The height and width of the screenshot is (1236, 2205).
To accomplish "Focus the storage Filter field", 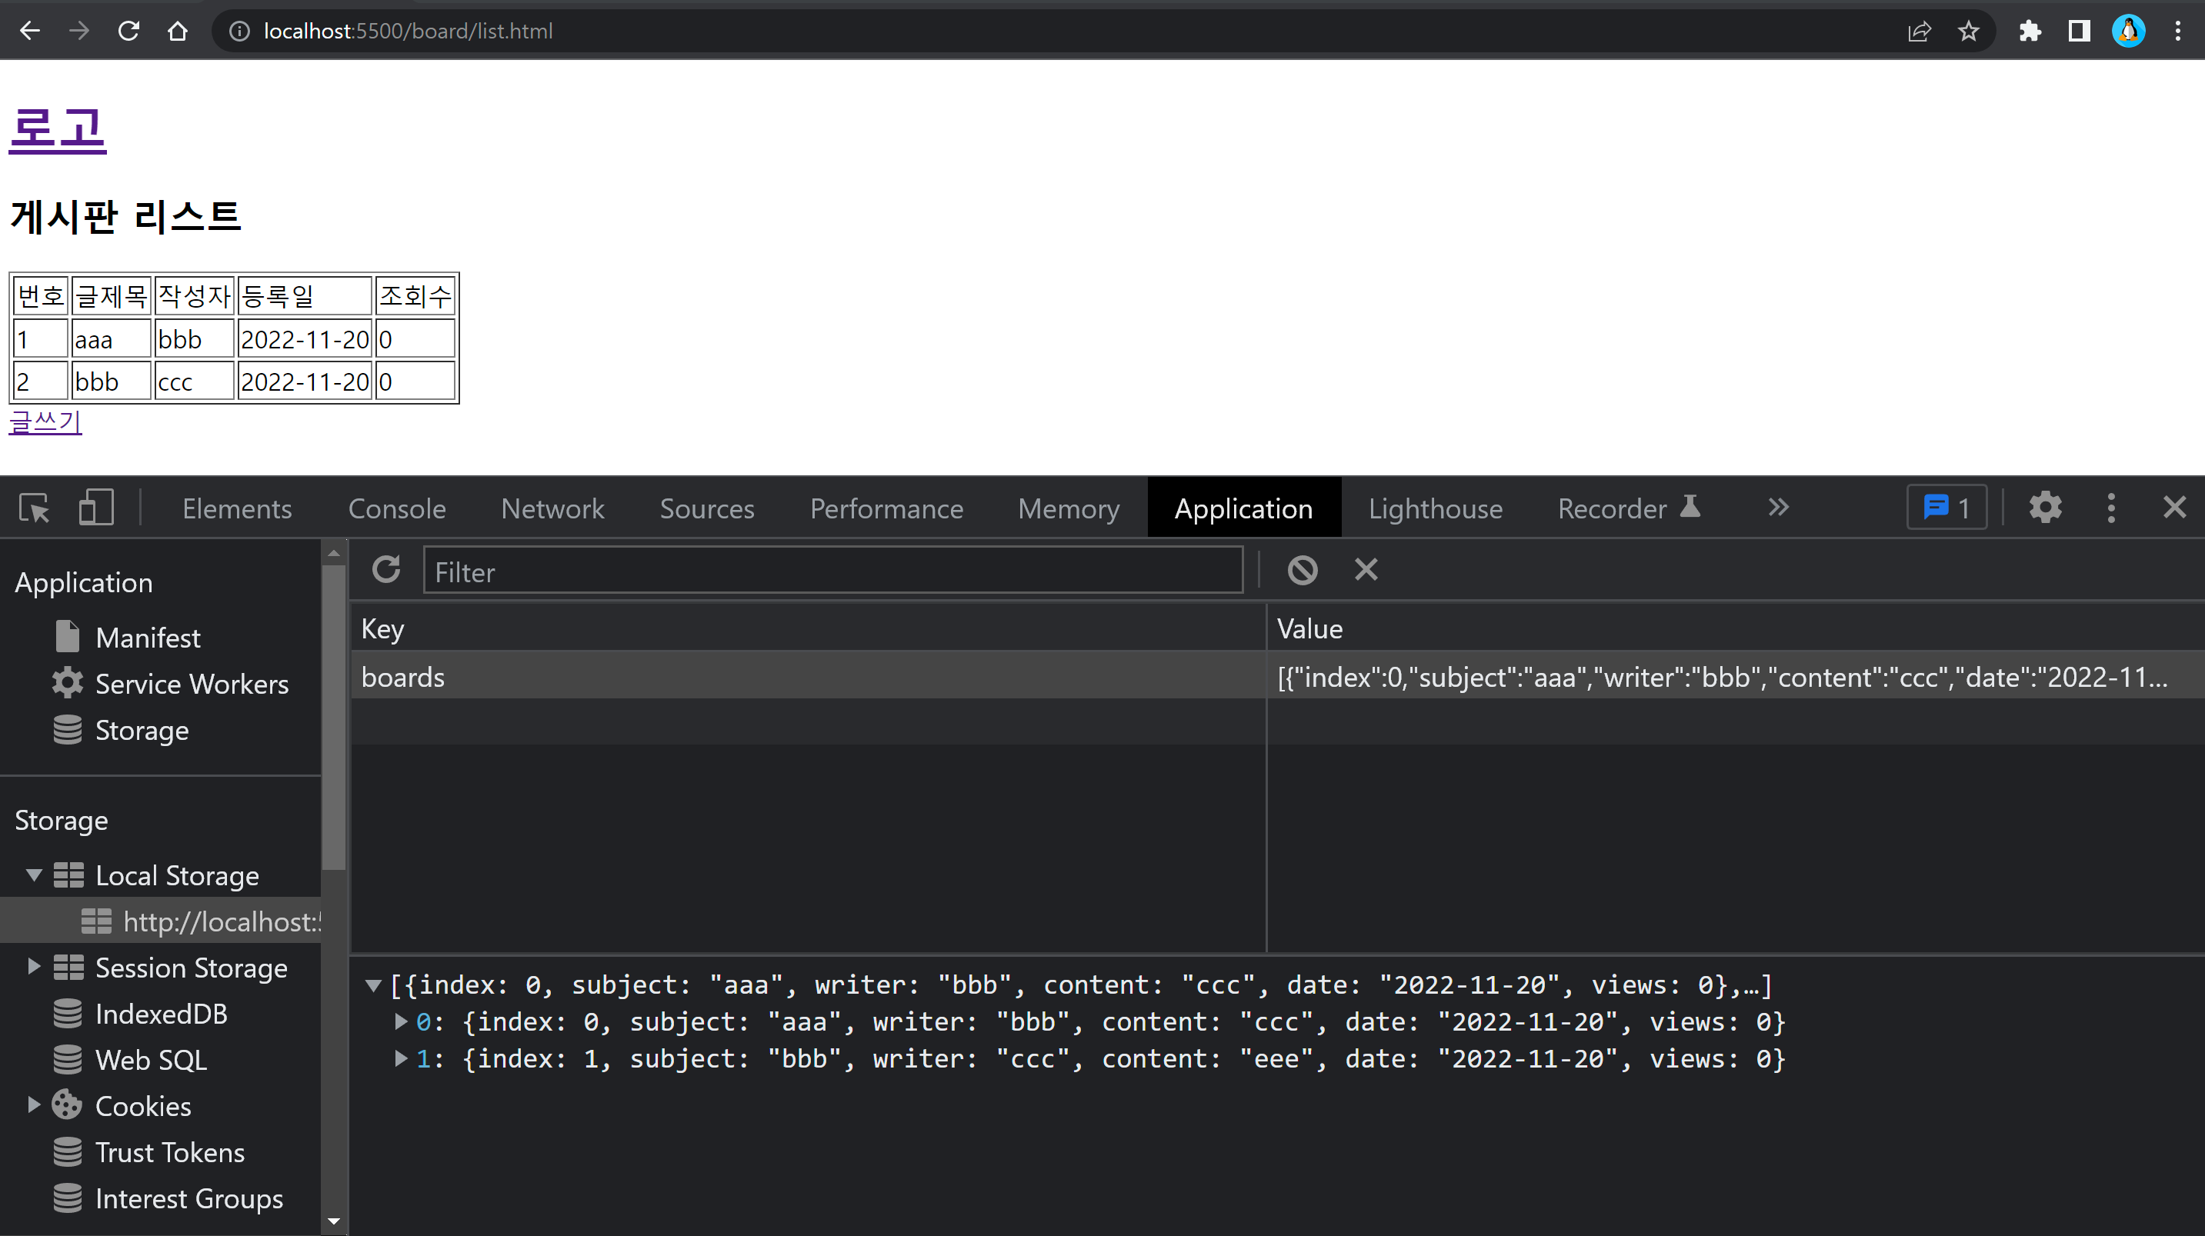I will (x=833, y=571).
